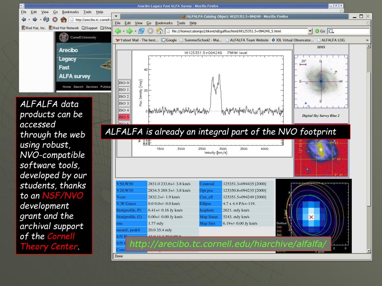Open Help menu in Arecibo Legacy window
382x286 pixels.
[x=99, y=12]
